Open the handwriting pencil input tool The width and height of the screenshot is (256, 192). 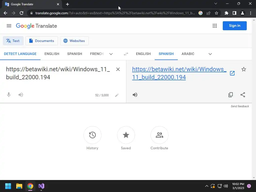(117, 95)
